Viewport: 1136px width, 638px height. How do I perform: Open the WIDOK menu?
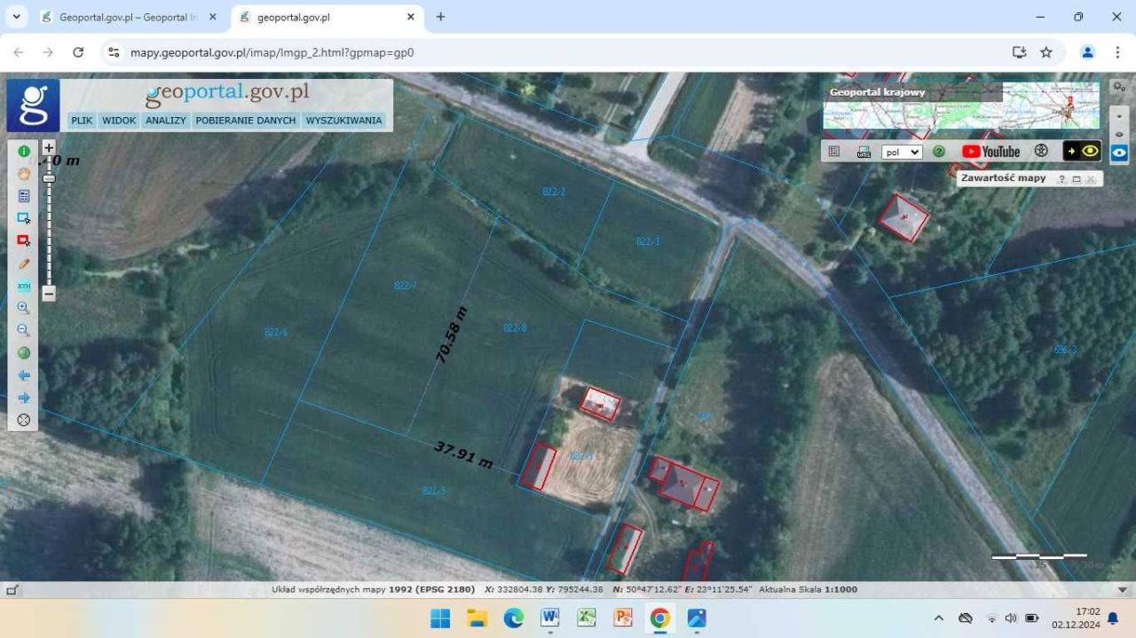[x=119, y=120]
